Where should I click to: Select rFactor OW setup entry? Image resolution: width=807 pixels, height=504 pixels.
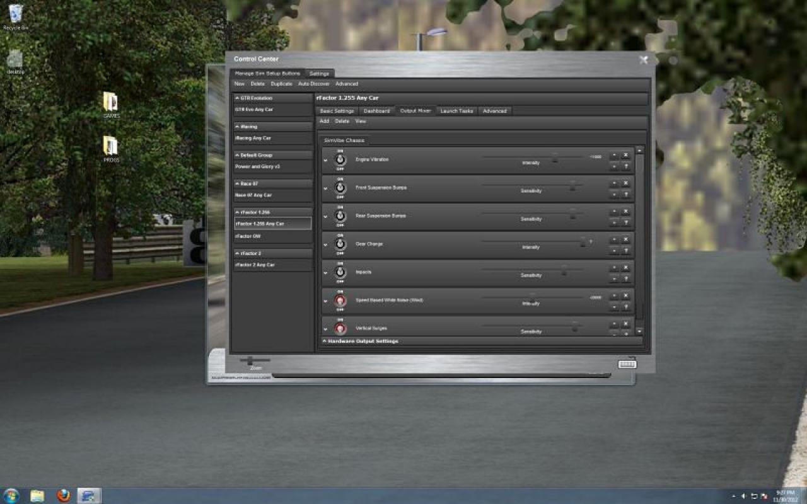[x=272, y=236]
